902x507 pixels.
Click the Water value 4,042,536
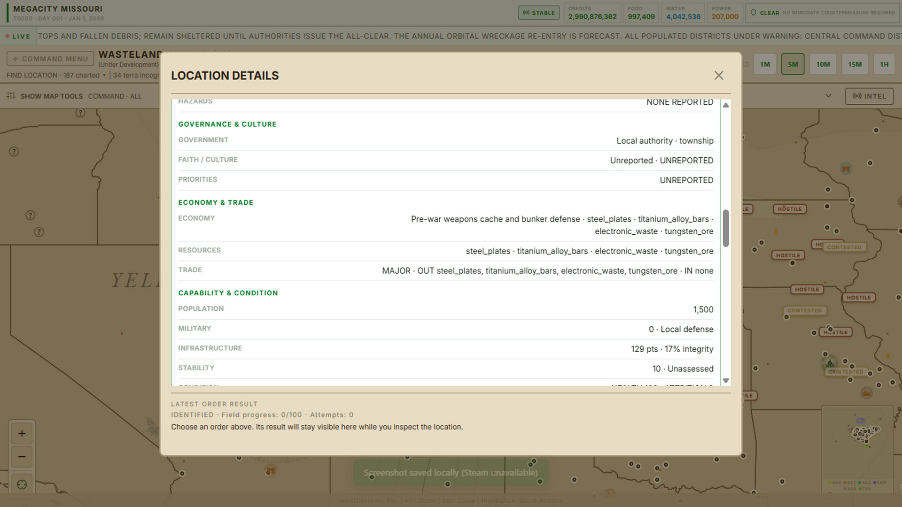point(683,16)
